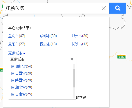Open results for 成都市(30)
Viewport: 132px width, 108px height.
click(48, 36)
